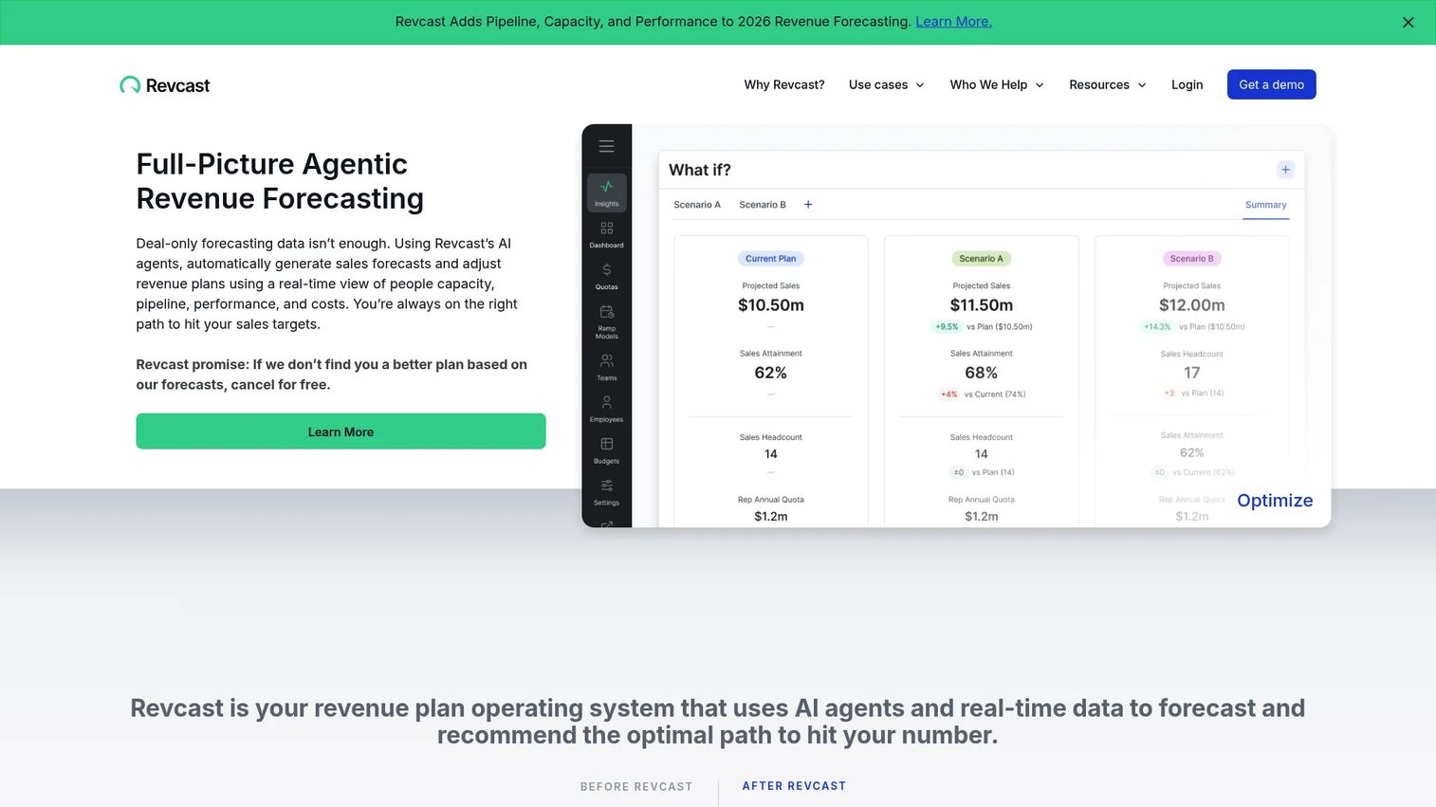
Task: Click the green Scenario A badge
Action: (x=981, y=259)
